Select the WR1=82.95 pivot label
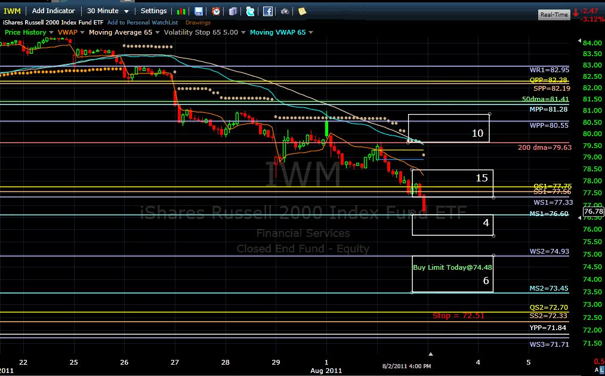This screenshot has height=376, width=605. point(549,70)
